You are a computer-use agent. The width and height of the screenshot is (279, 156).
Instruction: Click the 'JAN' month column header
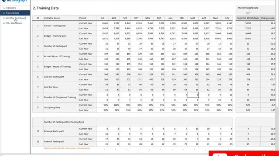170,18
